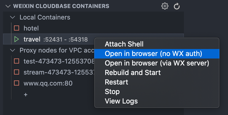
Task: Click the plus icon to add proxy node
Action: (x=26, y=94)
